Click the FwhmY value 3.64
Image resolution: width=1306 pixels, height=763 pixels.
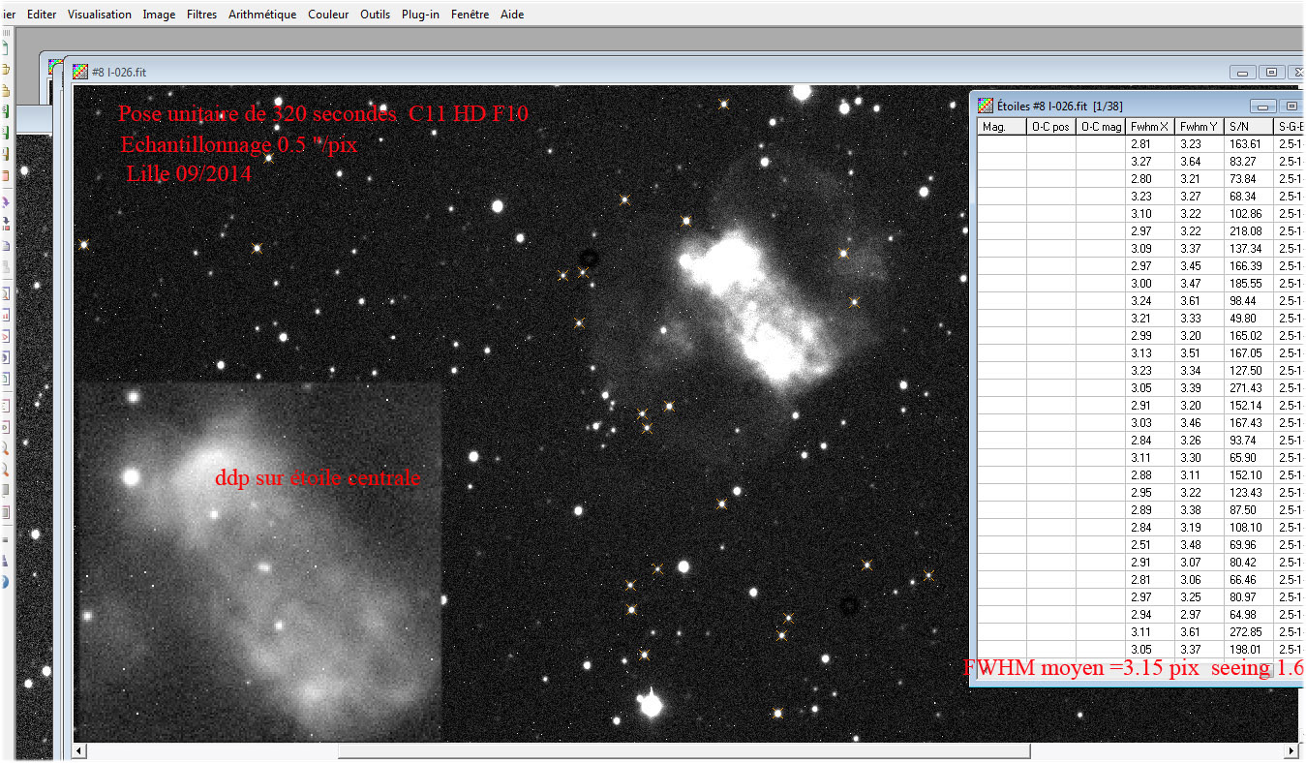[x=1200, y=162]
